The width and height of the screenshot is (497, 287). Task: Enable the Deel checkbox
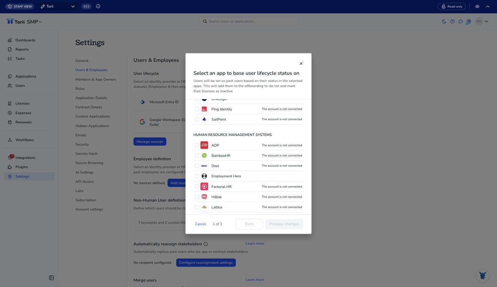click(x=197, y=166)
